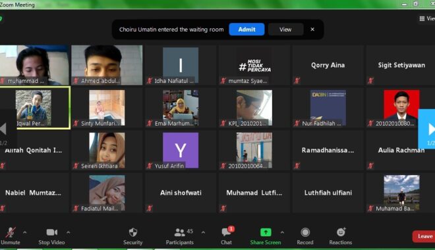Select Sigit Setiyawan participant tile
Image resolution: width=435 pixels, height=250 pixels.
[x=401, y=65]
